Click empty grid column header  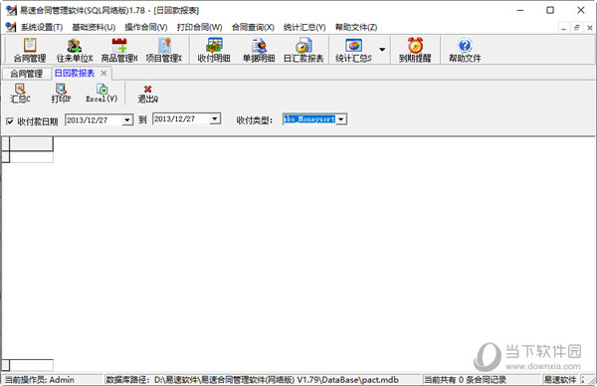(31, 144)
